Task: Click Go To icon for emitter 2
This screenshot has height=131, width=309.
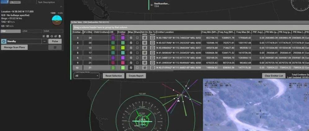Action: pyautogui.click(x=152, y=48)
